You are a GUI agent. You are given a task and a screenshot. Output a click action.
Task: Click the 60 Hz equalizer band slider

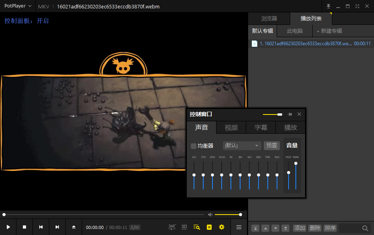194,175
